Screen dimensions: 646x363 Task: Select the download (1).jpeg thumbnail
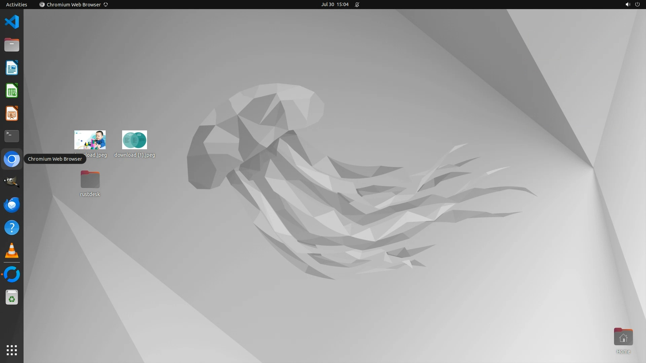135,140
